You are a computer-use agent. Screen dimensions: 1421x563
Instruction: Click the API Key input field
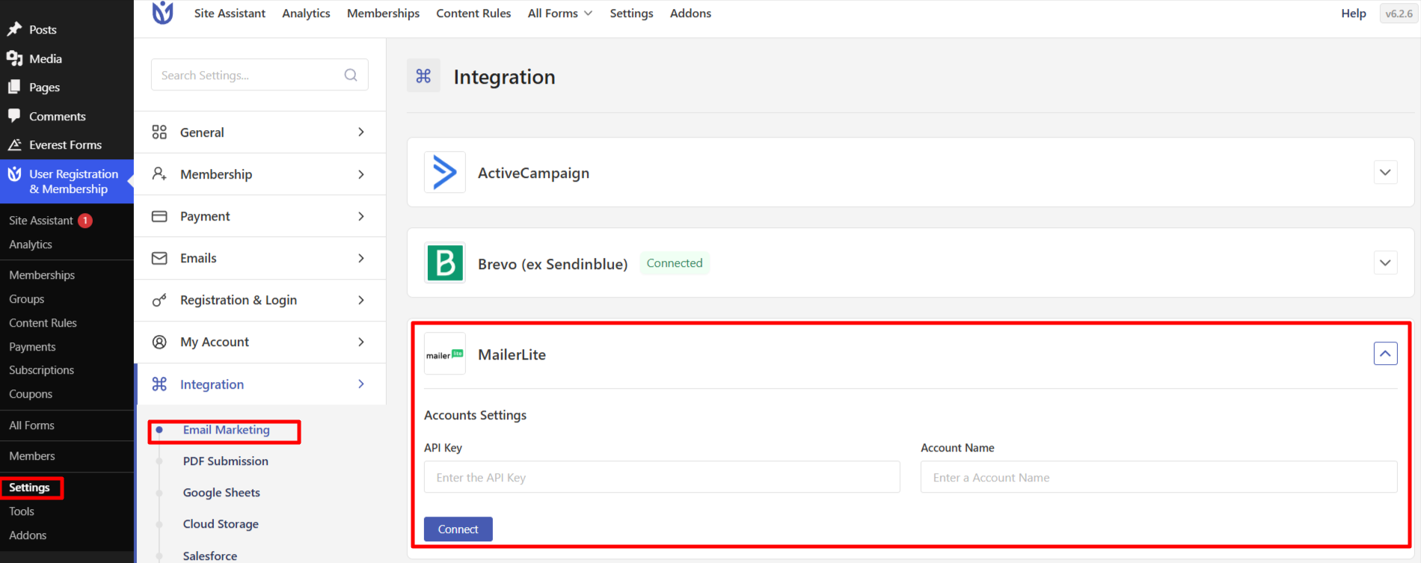click(x=662, y=477)
